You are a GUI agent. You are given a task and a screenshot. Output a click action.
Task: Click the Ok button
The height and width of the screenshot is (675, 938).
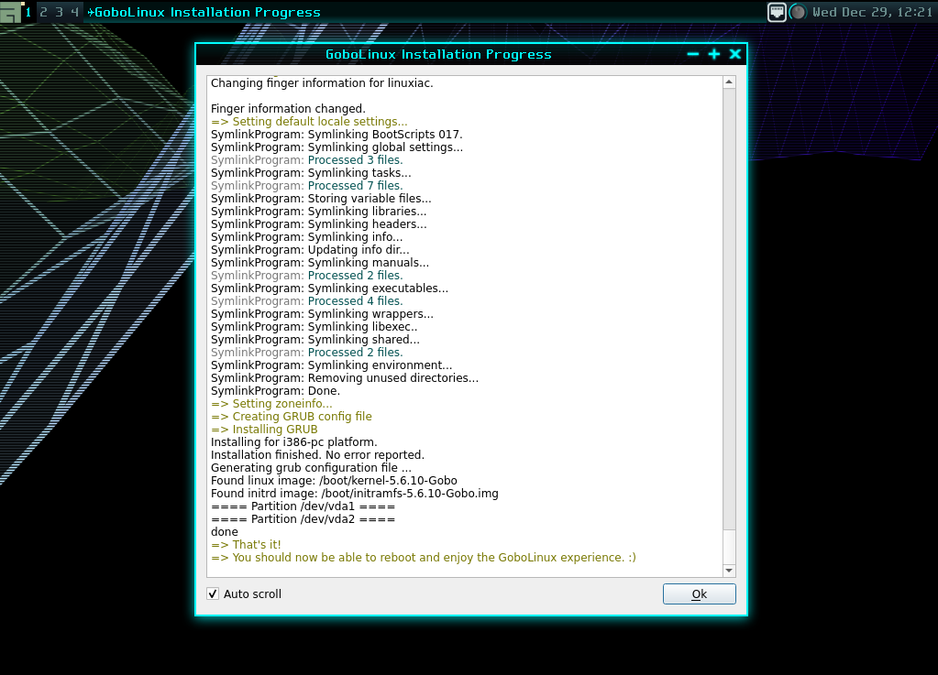coord(699,593)
